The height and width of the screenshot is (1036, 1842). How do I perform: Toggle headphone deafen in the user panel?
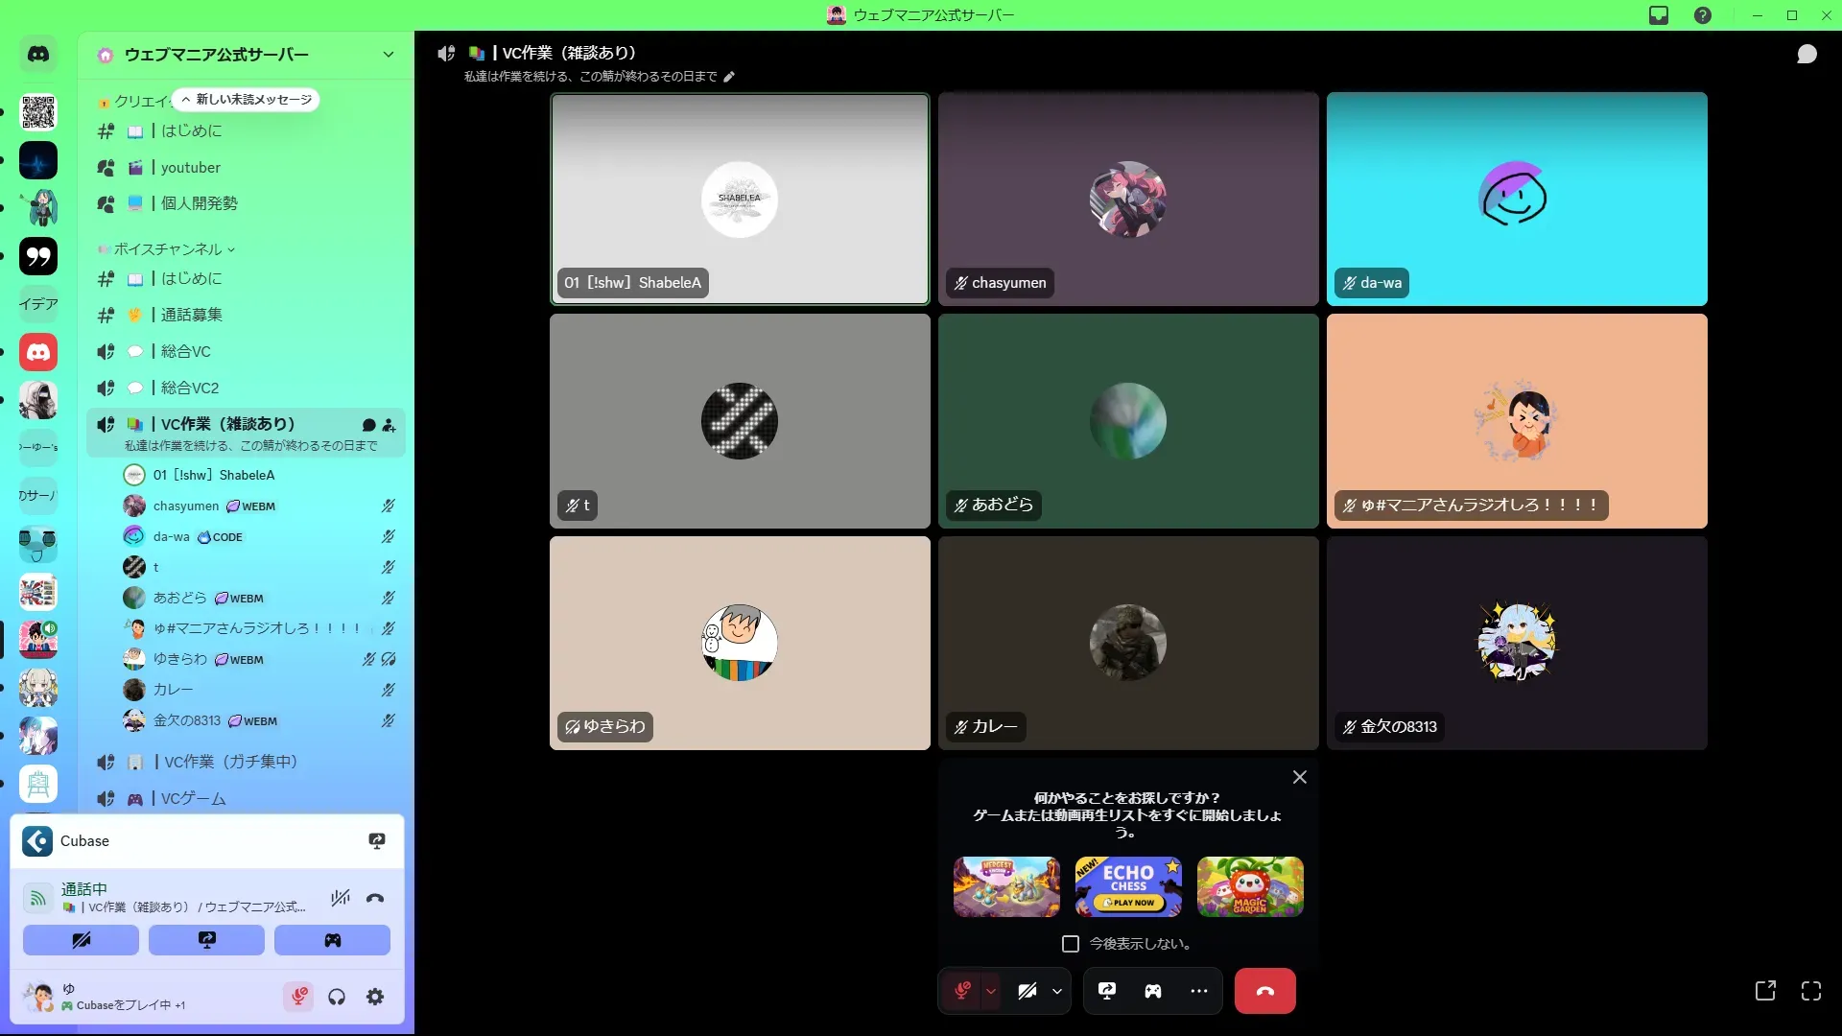(337, 998)
